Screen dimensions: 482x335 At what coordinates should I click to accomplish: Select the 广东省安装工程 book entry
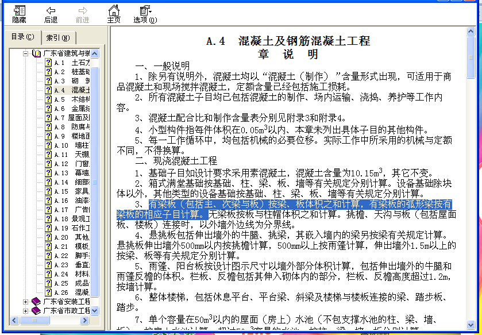67,302
